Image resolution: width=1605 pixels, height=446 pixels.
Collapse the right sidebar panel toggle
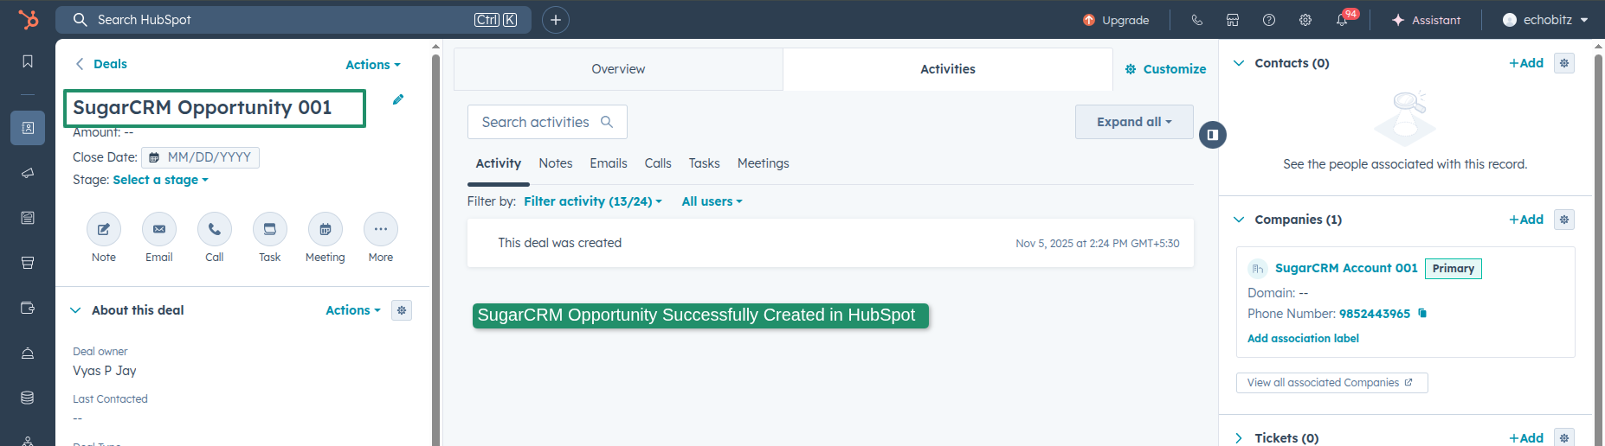(1213, 135)
